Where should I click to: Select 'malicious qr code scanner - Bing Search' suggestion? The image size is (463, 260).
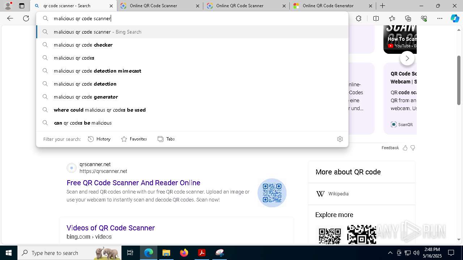(192, 32)
